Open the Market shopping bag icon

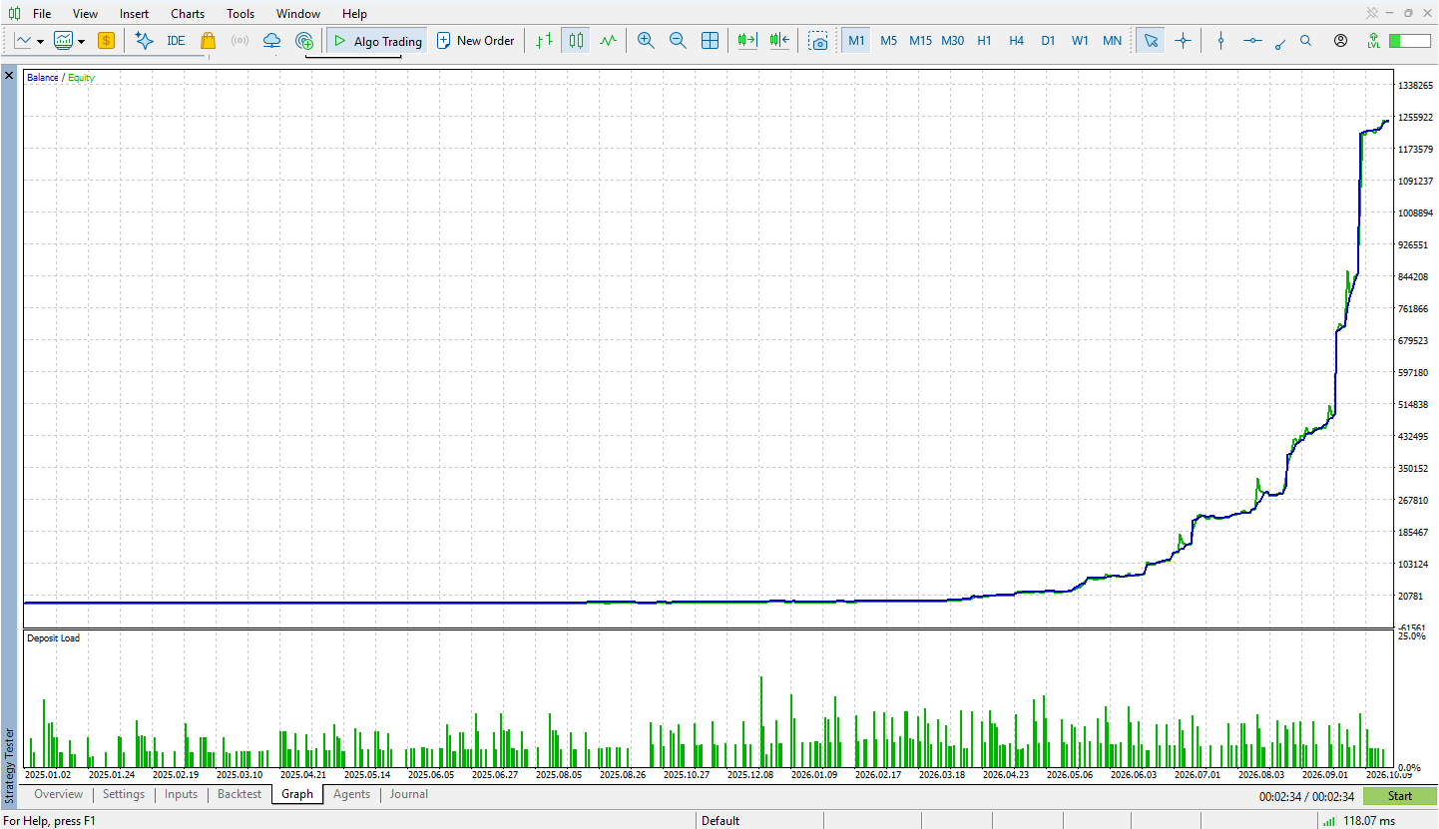click(208, 41)
